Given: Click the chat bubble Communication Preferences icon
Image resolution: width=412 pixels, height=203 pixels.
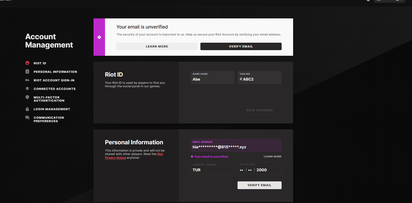Looking at the screenshot, I should click(27, 118).
